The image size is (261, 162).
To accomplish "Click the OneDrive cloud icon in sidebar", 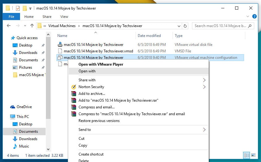I will (x=13, y=107).
